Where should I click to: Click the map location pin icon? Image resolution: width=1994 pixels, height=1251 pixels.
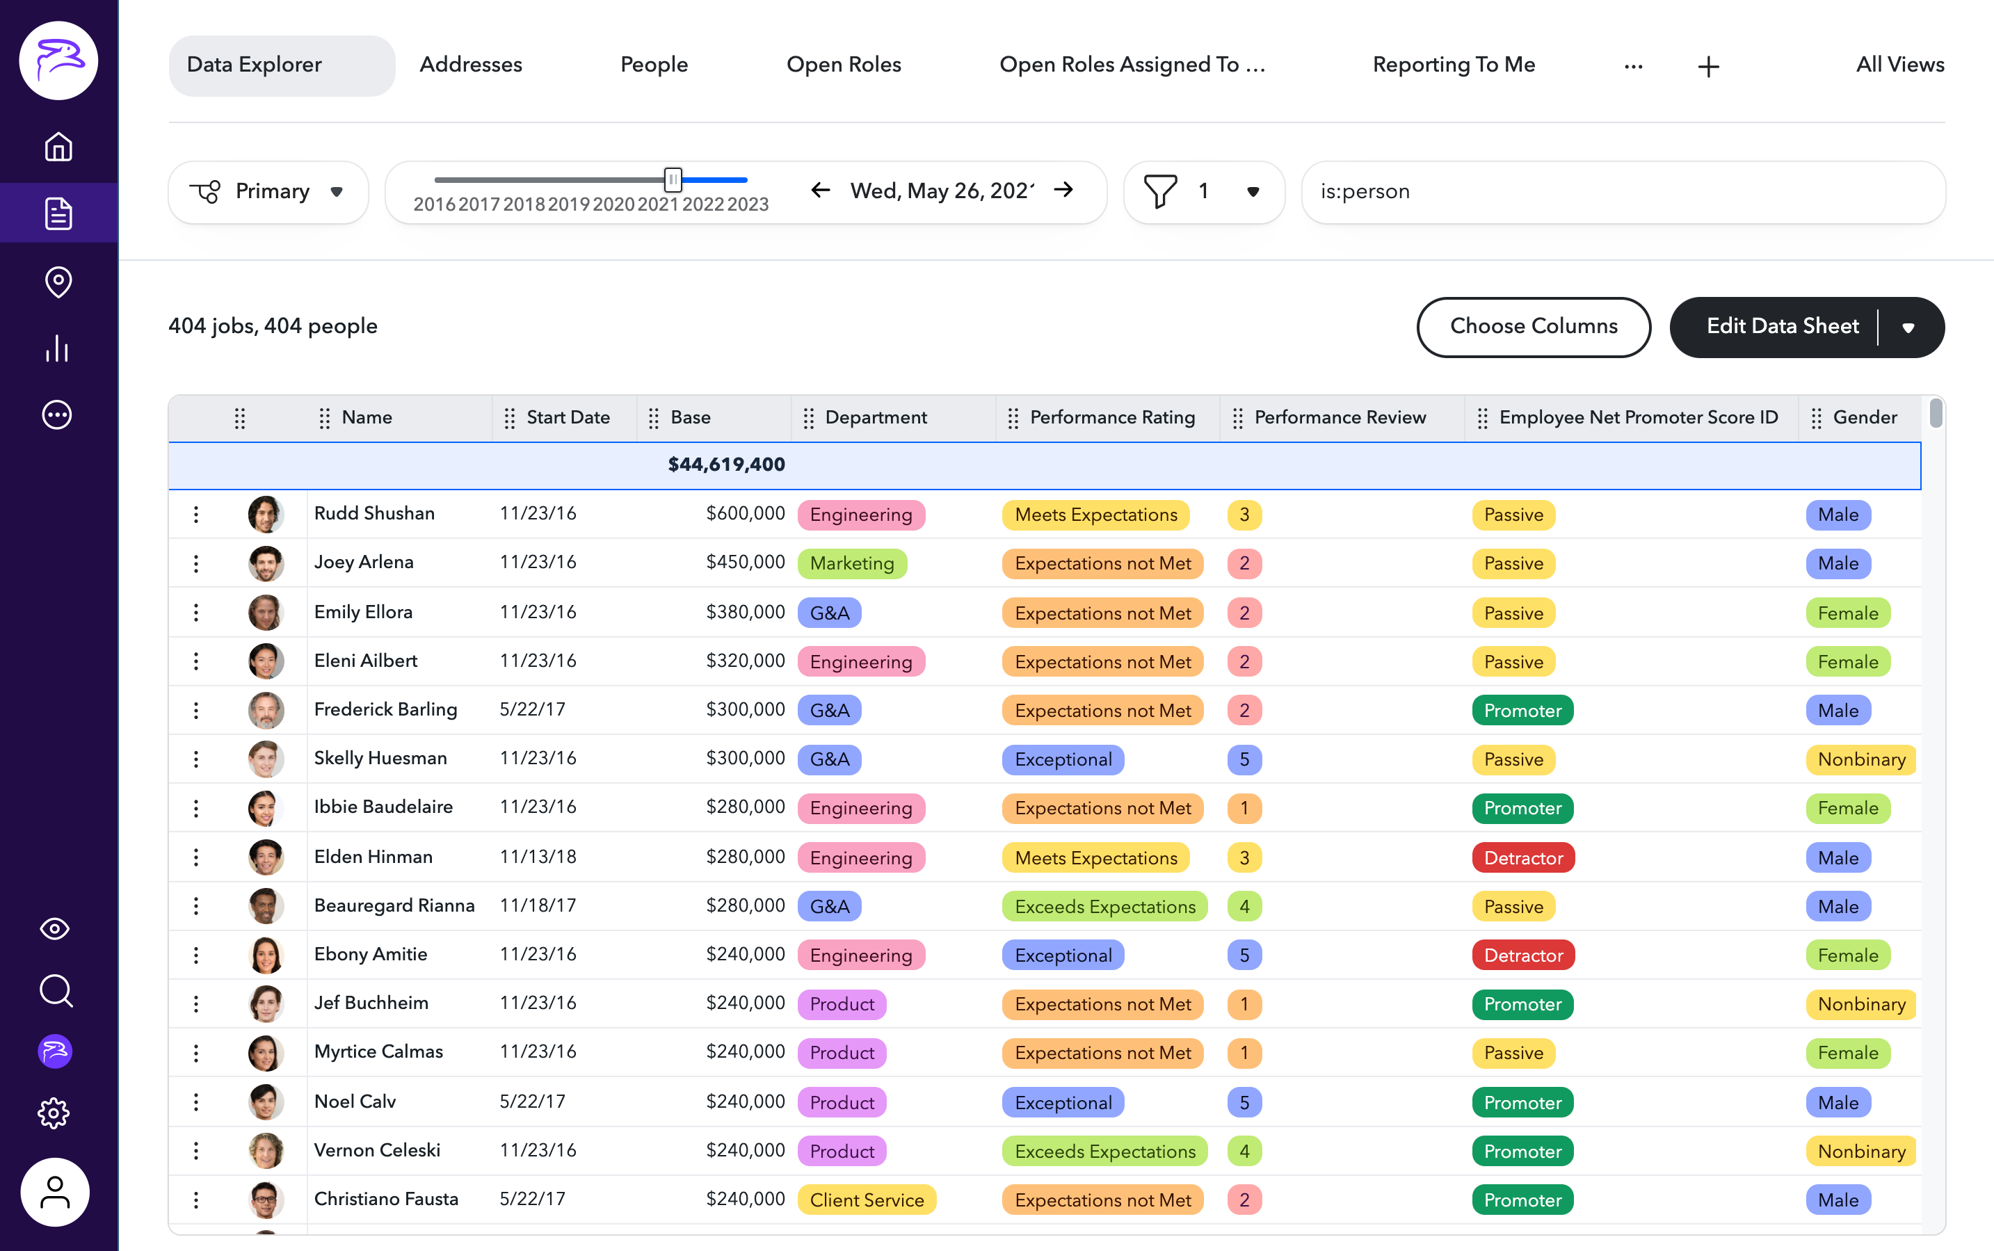[x=58, y=282]
